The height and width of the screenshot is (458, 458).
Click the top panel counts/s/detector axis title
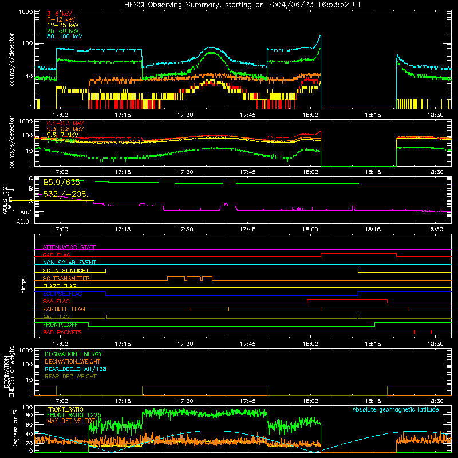click(x=11, y=60)
